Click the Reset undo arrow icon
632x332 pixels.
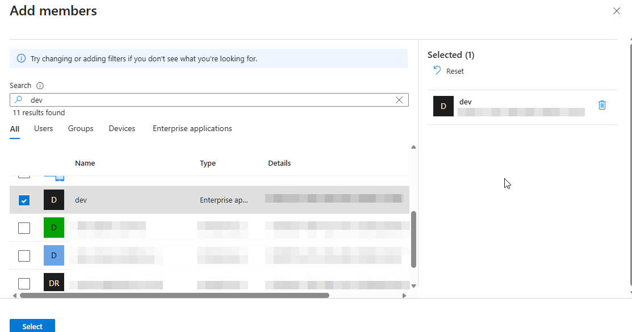pos(437,70)
